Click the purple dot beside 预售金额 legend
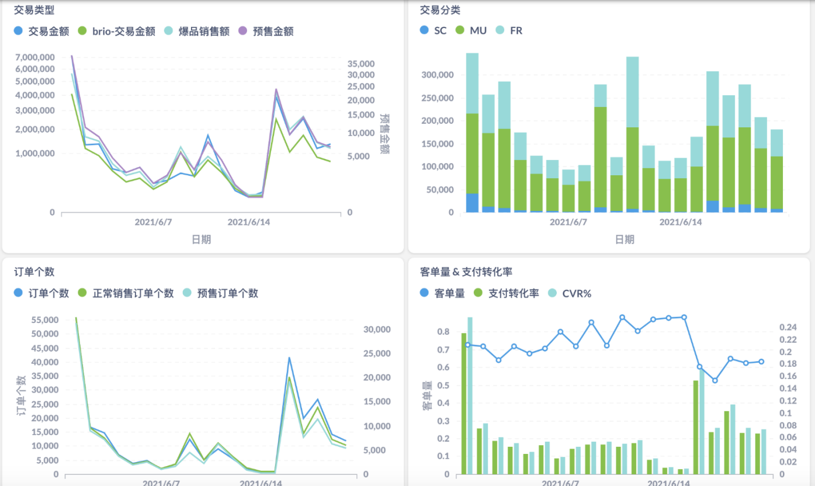 point(243,31)
